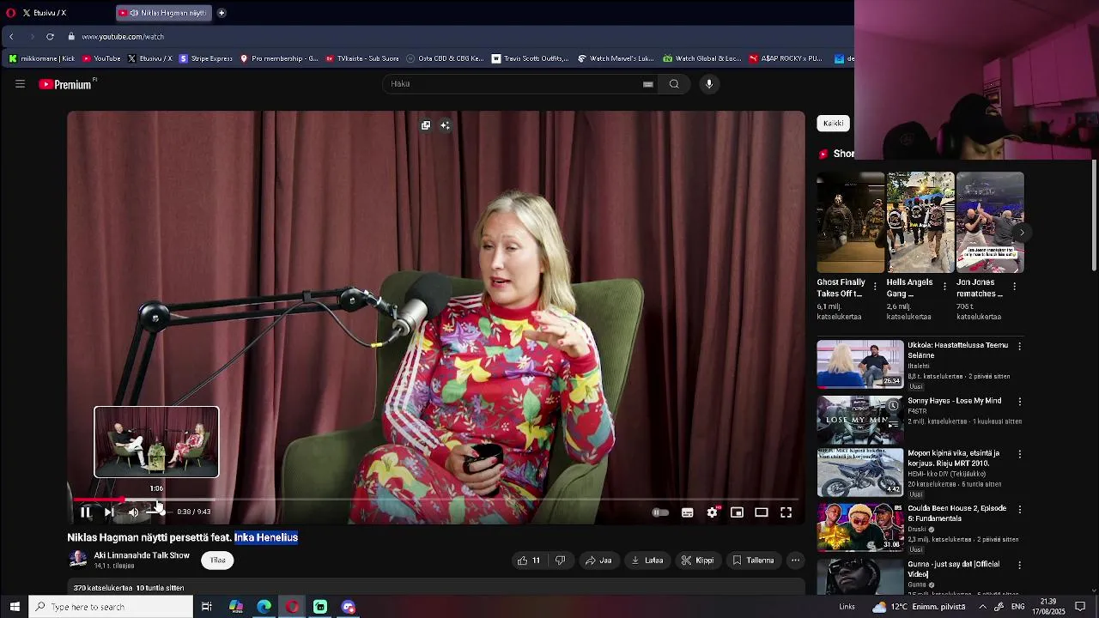Open options for Mopon kipinä video
This screenshot has height=618, width=1099.
click(1019, 454)
